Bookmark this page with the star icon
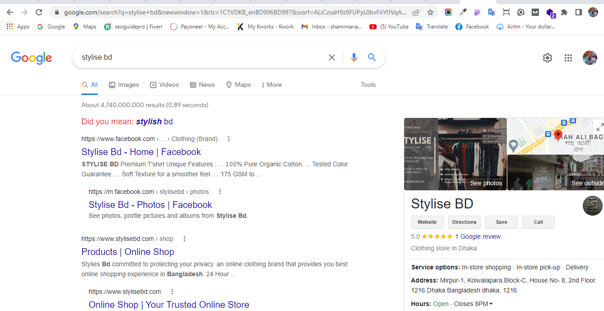This screenshot has height=311, width=604. point(430,12)
